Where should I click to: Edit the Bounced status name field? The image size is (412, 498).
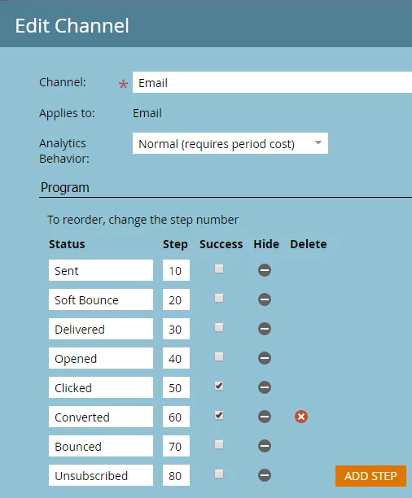tap(101, 446)
